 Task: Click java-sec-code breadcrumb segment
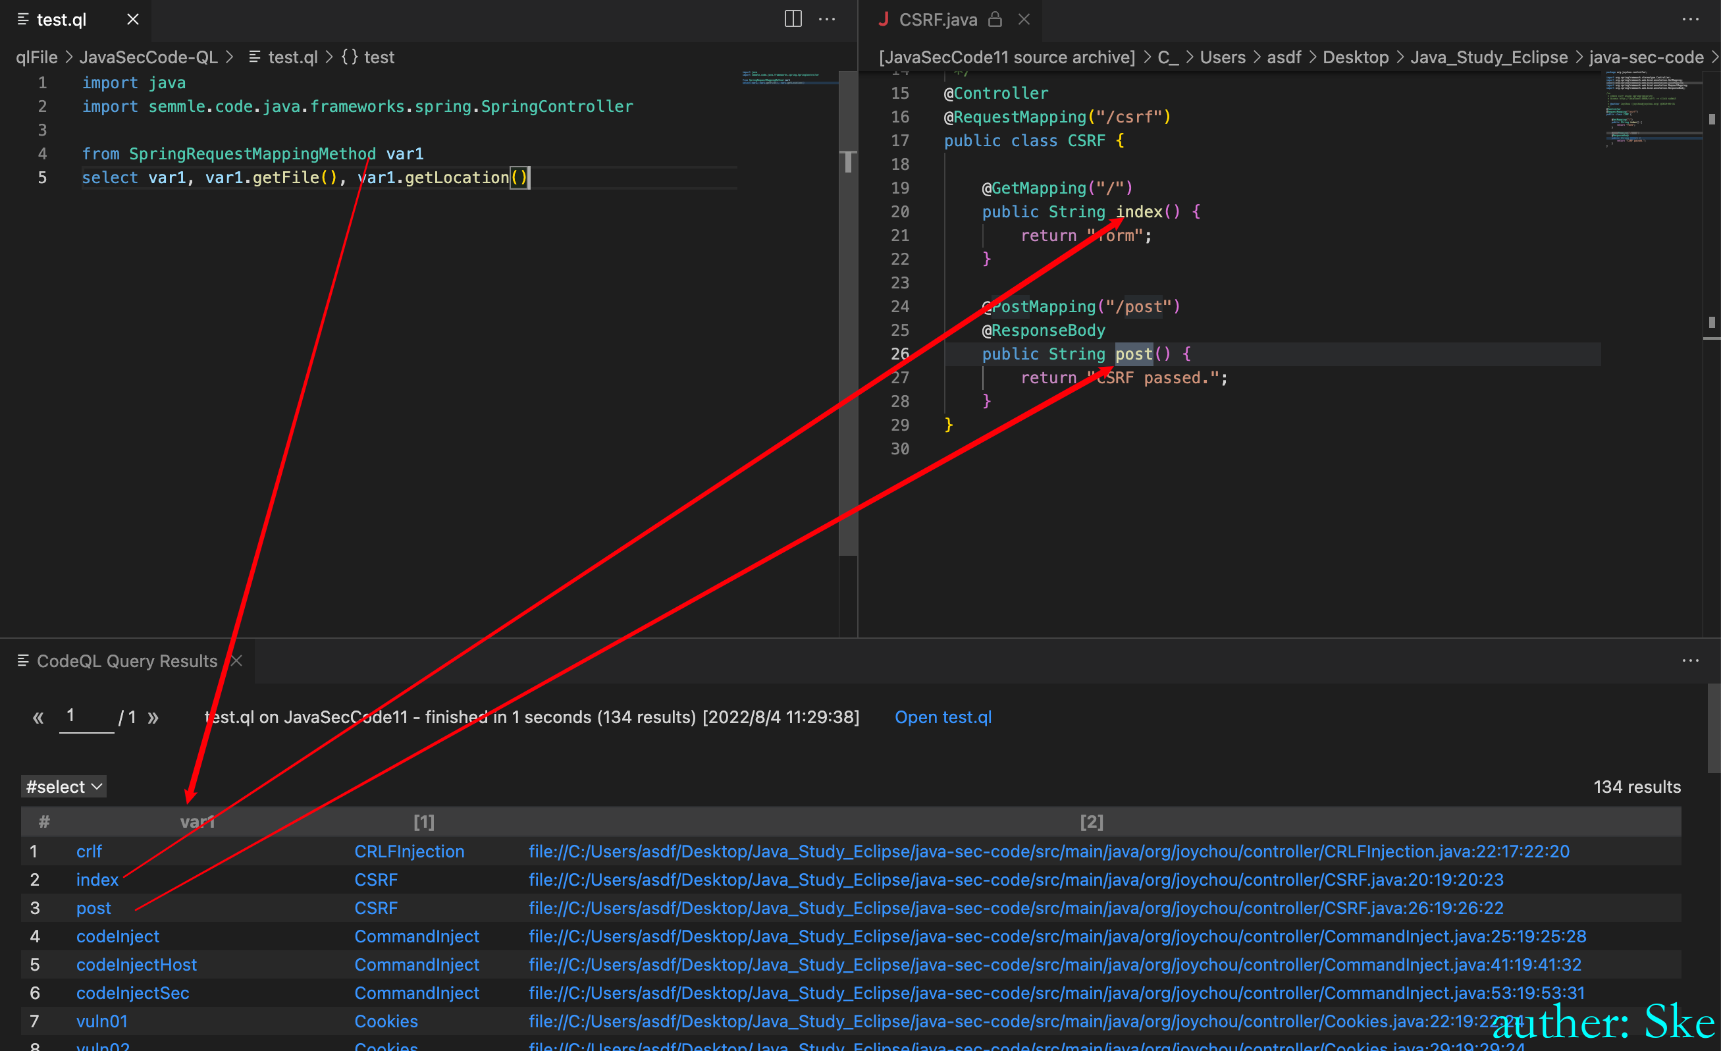point(1646,57)
